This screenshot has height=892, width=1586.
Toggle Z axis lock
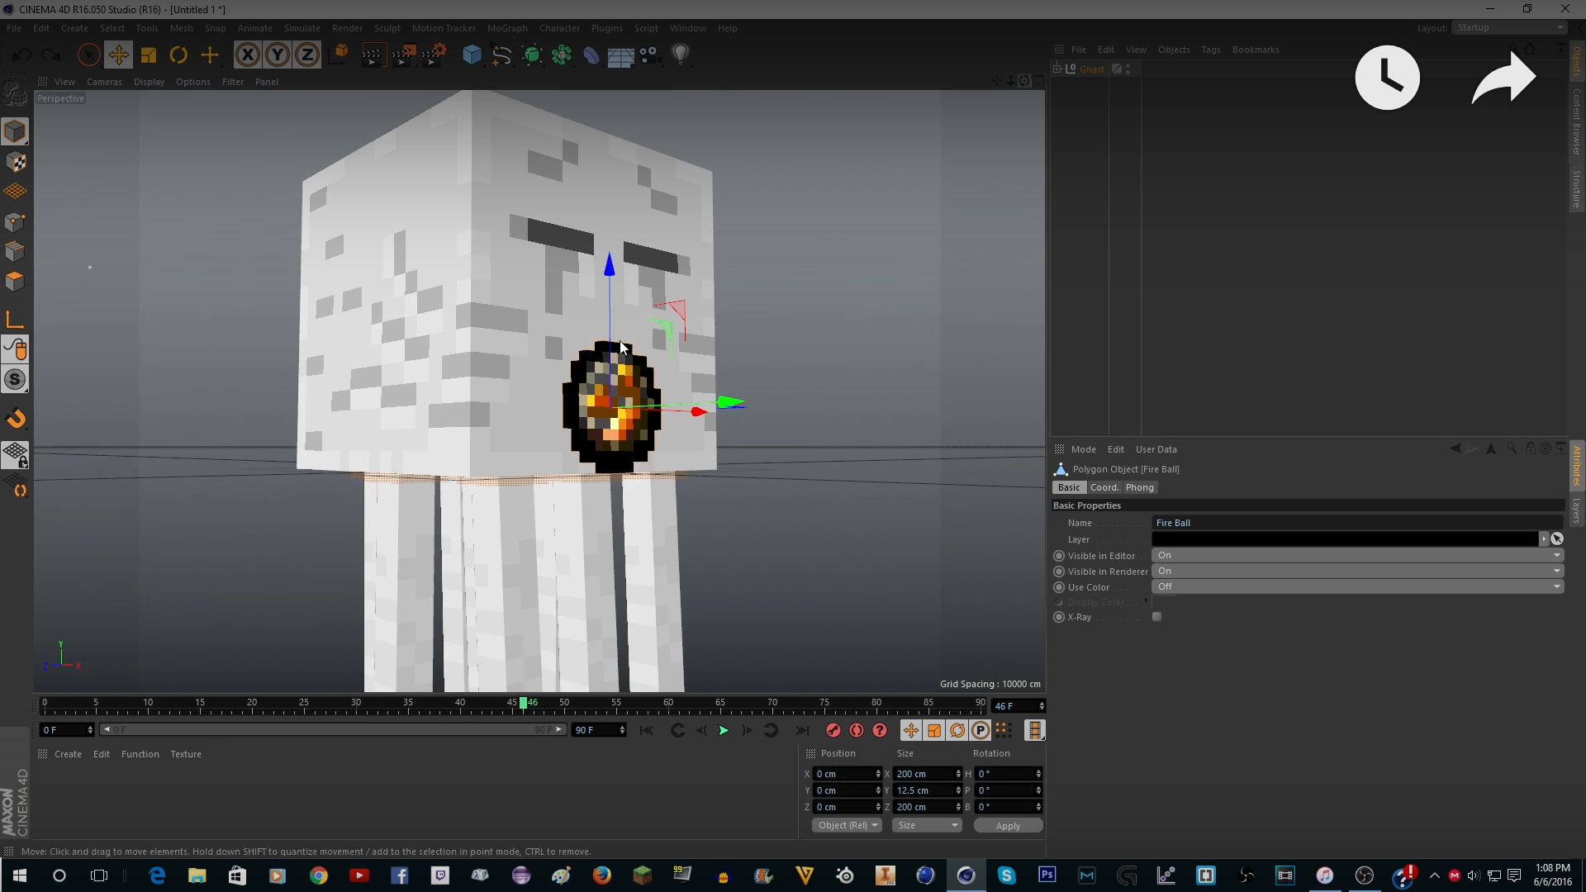(x=307, y=55)
